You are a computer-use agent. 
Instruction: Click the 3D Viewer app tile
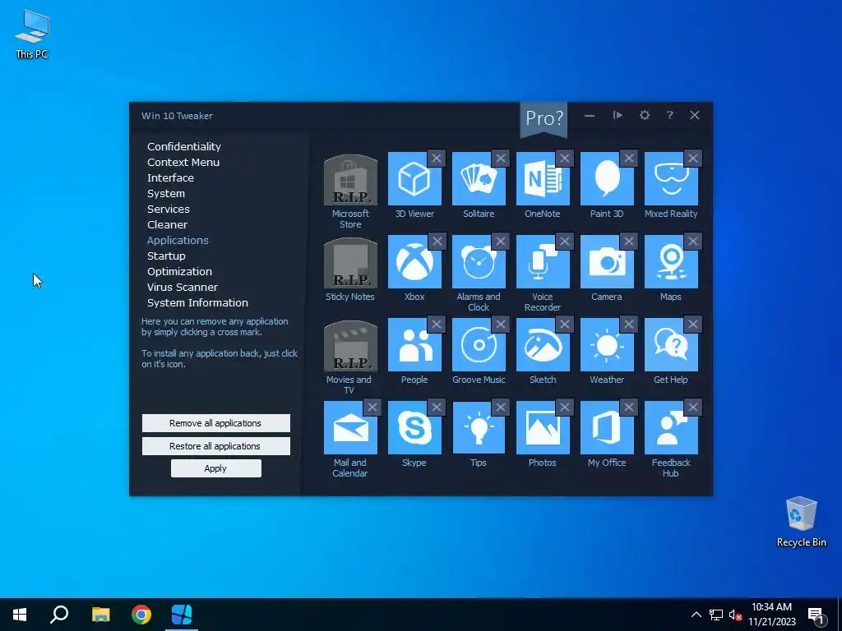pos(414,178)
